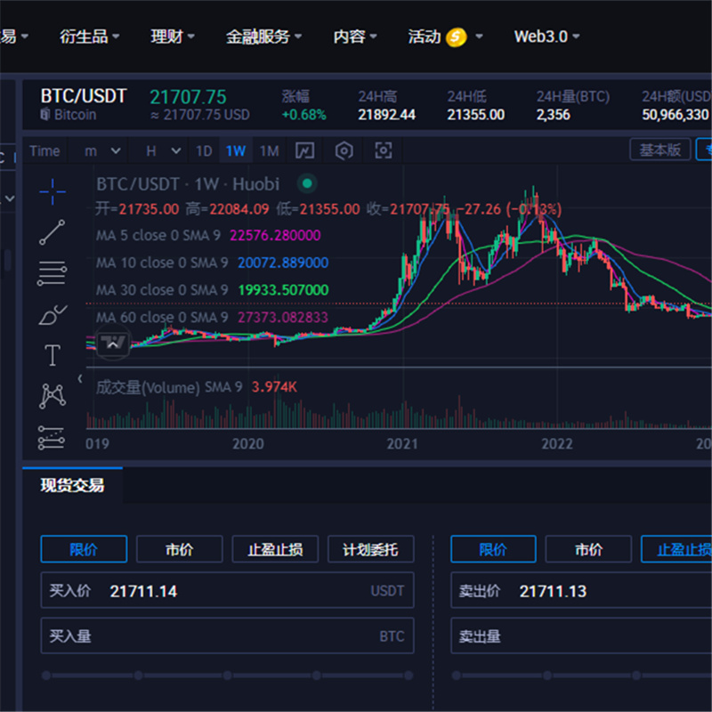Select the pattern drawing tool

click(x=53, y=395)
